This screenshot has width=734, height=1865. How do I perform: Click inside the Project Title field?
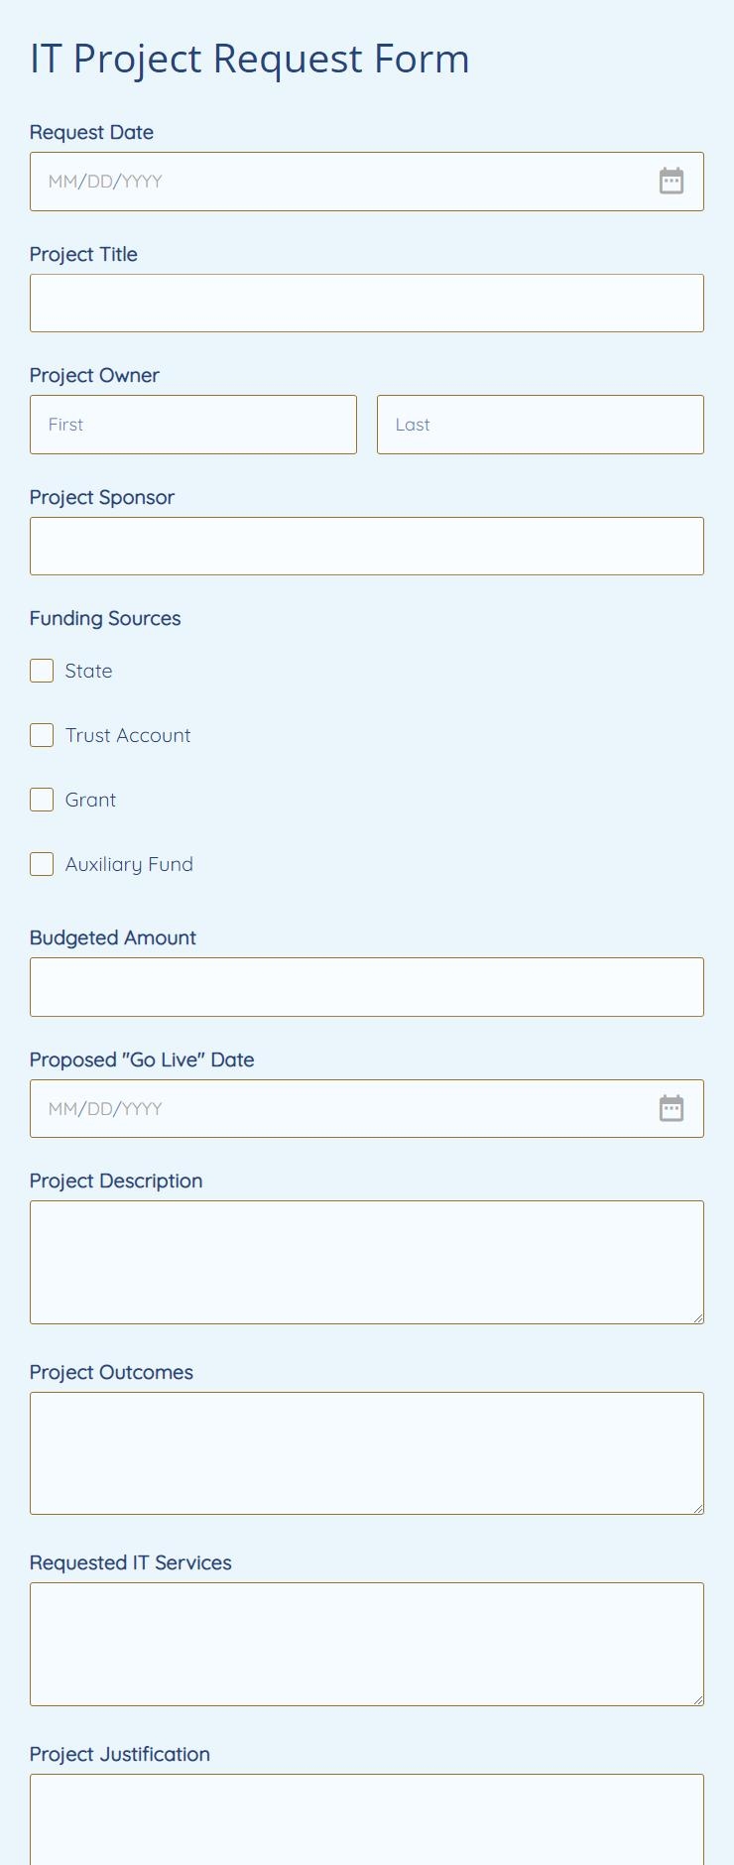[367, 303]
